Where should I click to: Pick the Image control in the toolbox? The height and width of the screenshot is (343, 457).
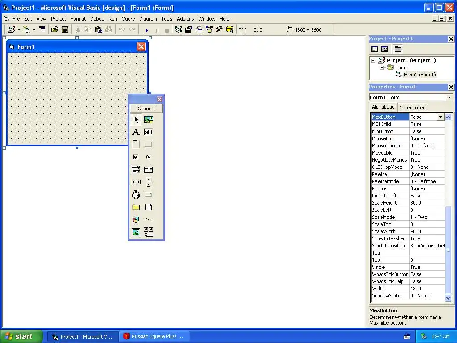[136, 232]
